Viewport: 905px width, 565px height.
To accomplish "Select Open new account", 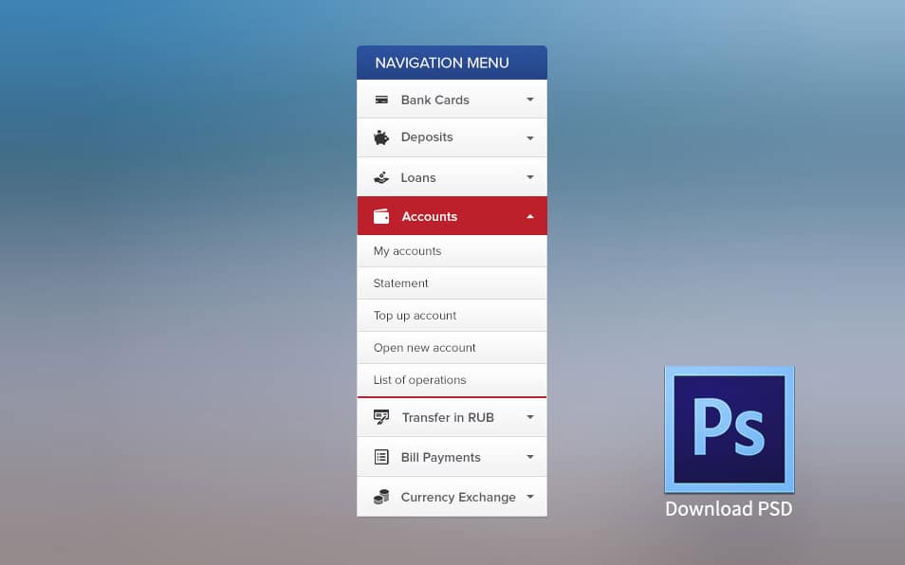I will click(424, 347).
